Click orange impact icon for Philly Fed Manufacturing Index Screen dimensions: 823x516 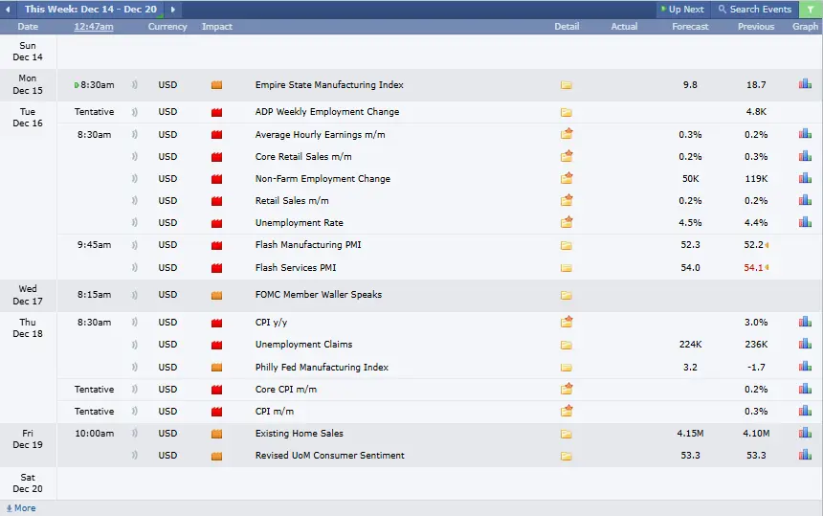(217, 368)
